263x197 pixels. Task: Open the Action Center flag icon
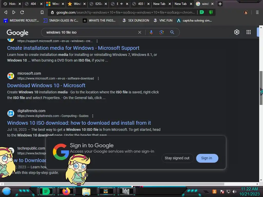(222, 191)
